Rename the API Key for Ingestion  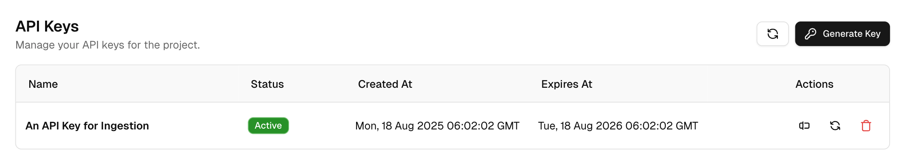point(804,126)
